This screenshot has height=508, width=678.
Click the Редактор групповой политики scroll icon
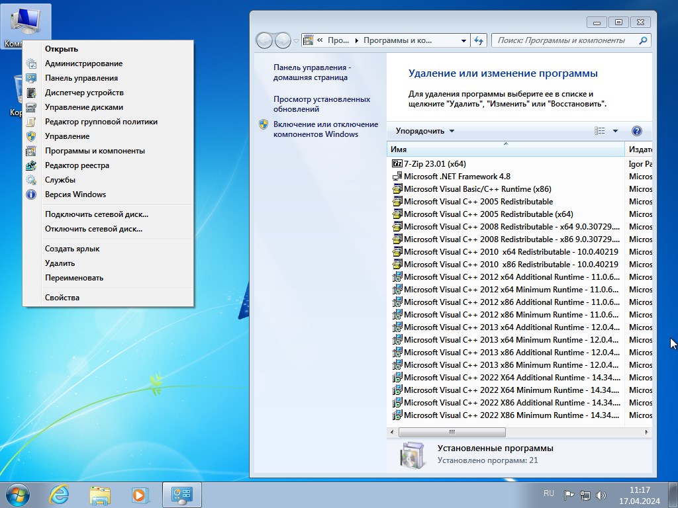click(31, 122)
